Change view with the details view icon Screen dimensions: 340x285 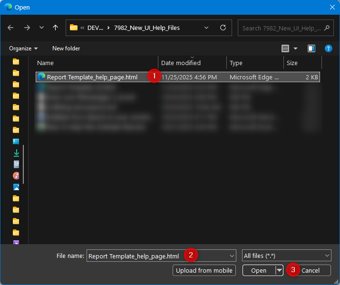(x=285, y=48)
